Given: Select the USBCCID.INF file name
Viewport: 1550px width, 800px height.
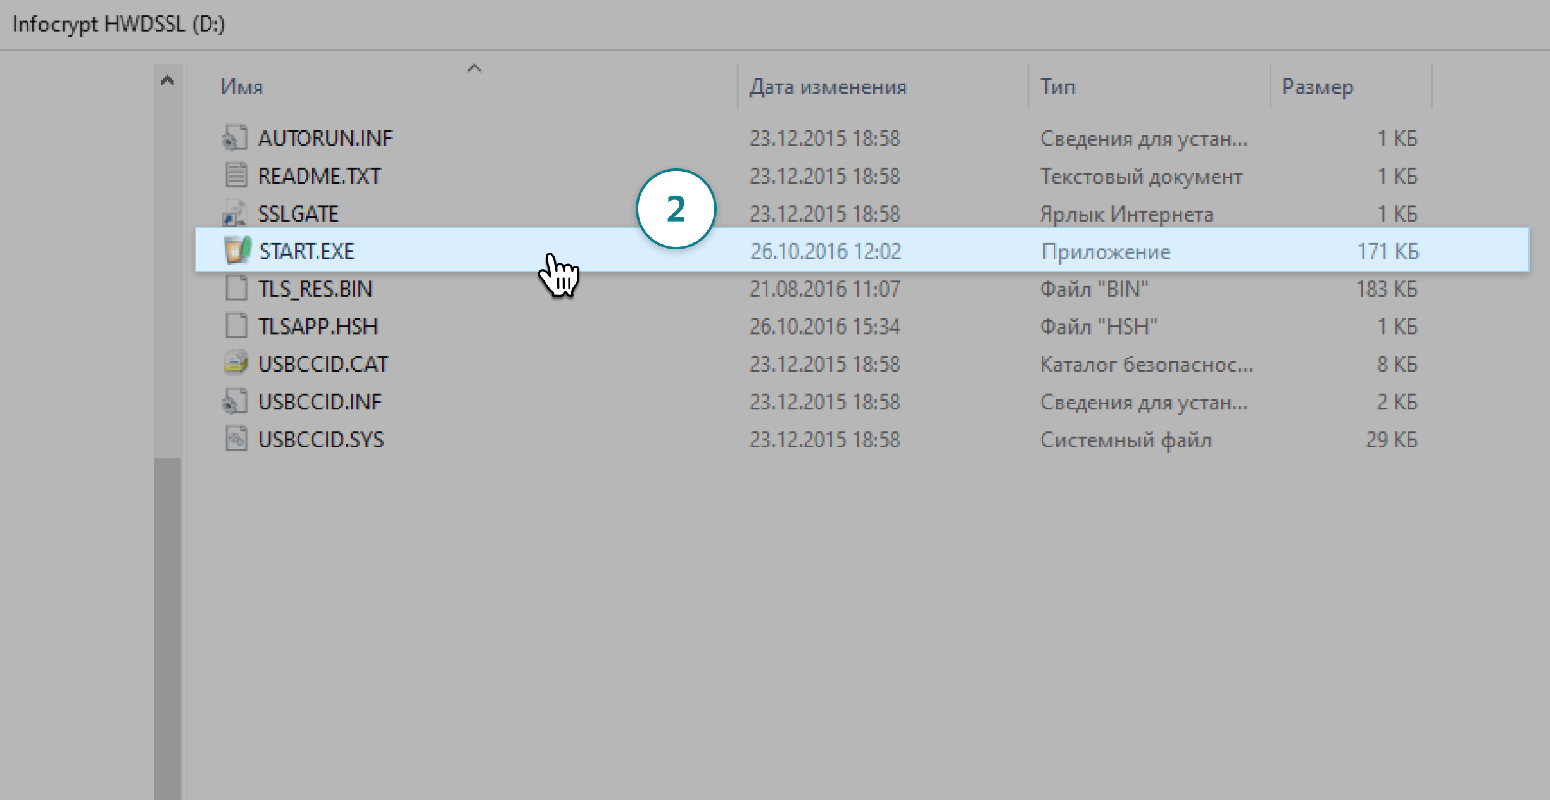Looking at the screenshot, I should (320, 401).
